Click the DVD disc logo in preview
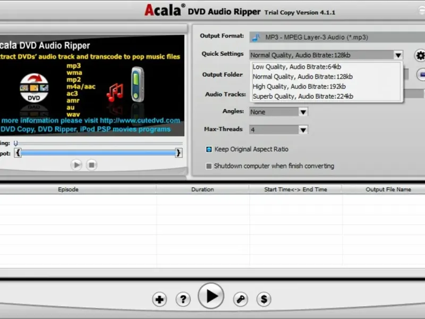Screen dimensions: 425x319 point(34,88)
